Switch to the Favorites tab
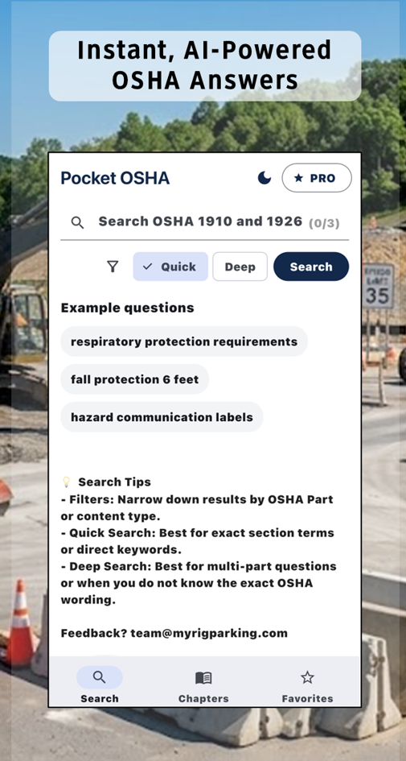This screenshot has width=406, height=761. pos(308,684)
